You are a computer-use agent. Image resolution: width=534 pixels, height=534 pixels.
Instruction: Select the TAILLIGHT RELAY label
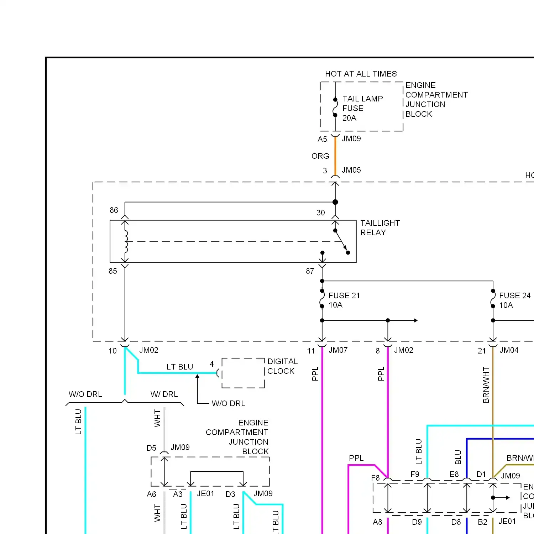(x=380, y=227)
